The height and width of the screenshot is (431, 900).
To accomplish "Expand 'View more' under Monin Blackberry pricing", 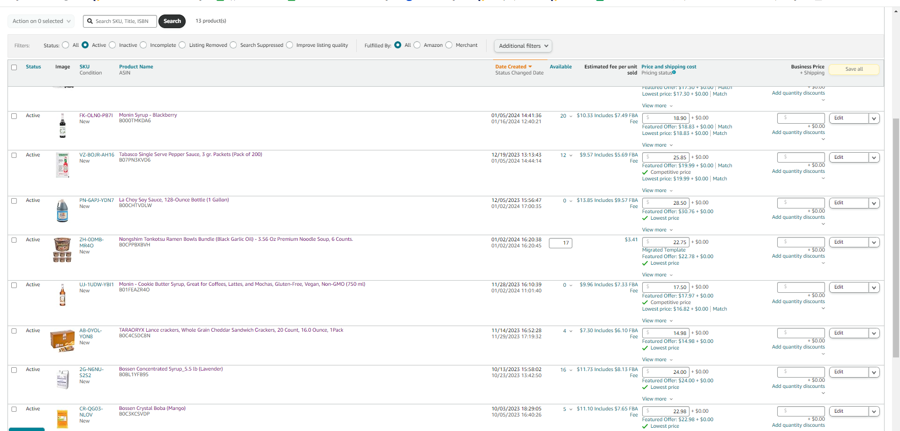I will point(657,145).
